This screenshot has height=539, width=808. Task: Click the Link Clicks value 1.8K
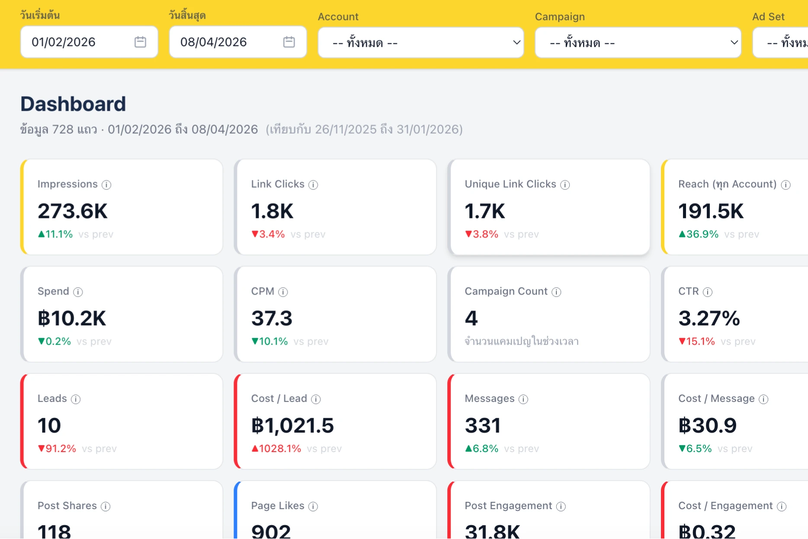[x=272, y=211]
